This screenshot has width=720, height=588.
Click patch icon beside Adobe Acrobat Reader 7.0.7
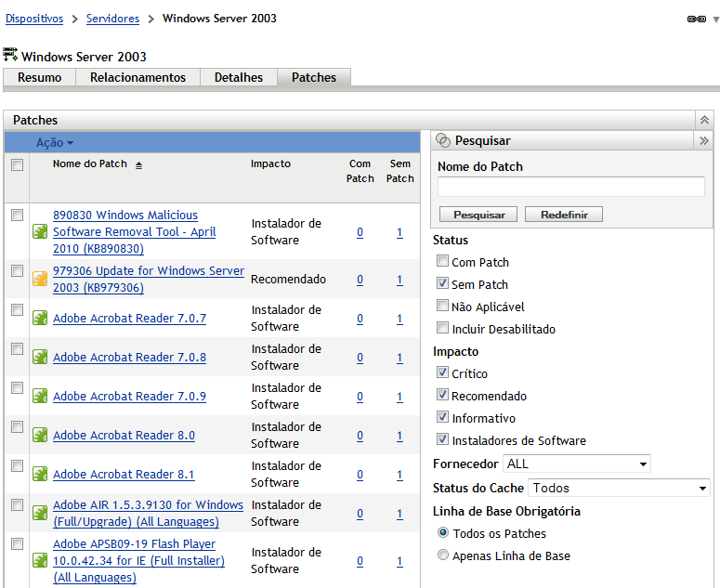tap(40, 318)
